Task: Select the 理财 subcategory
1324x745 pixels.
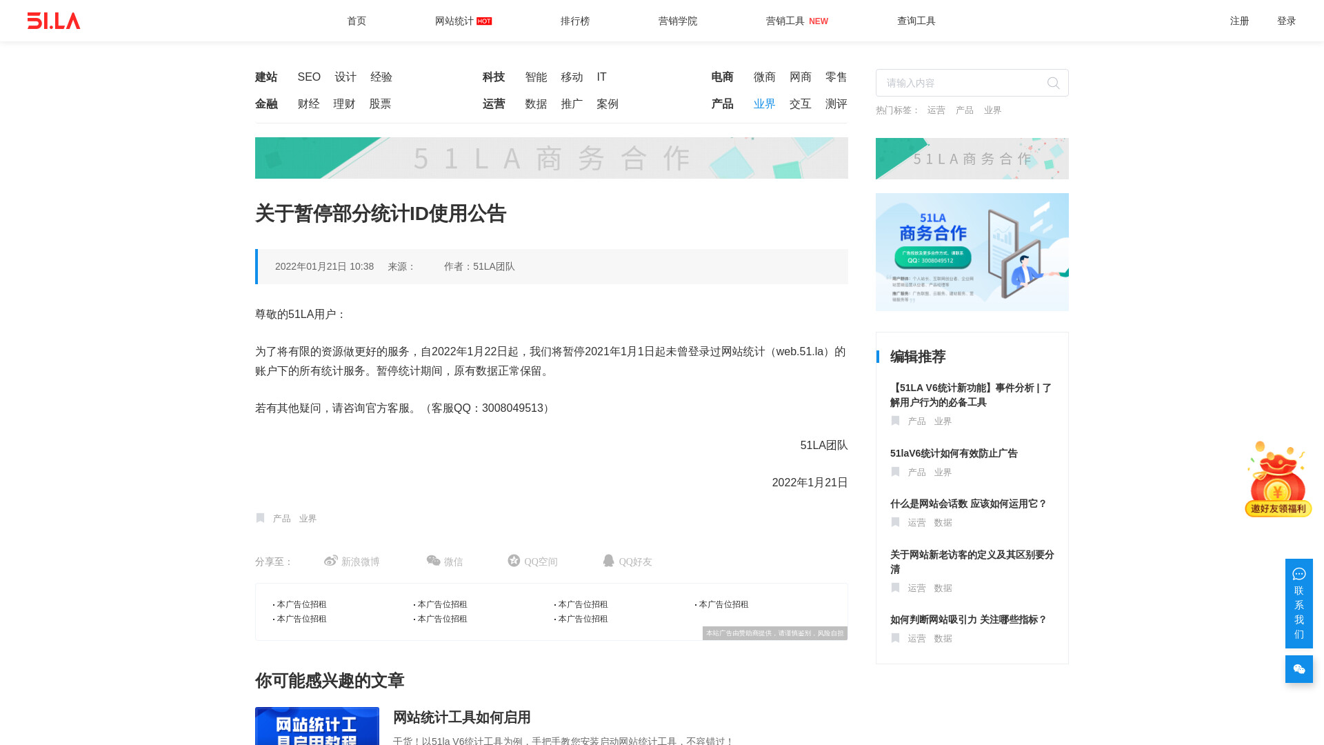Action: pos(345,104)
